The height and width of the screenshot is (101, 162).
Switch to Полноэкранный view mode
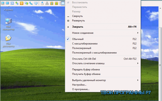point(103,48)
